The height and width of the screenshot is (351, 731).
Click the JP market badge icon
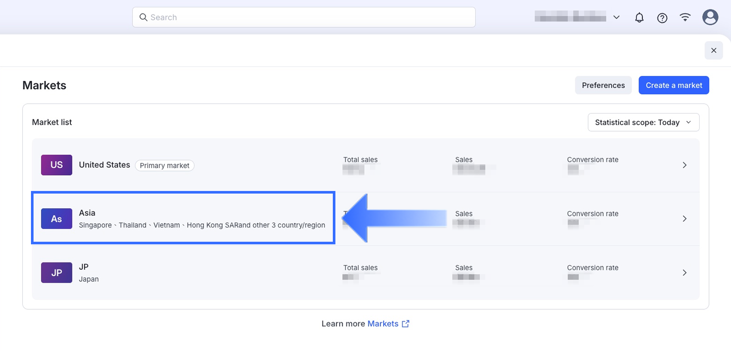57,273
